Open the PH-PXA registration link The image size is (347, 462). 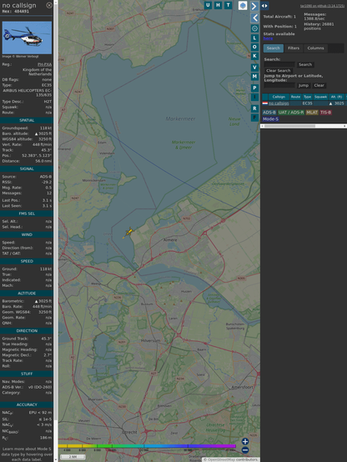44,64
